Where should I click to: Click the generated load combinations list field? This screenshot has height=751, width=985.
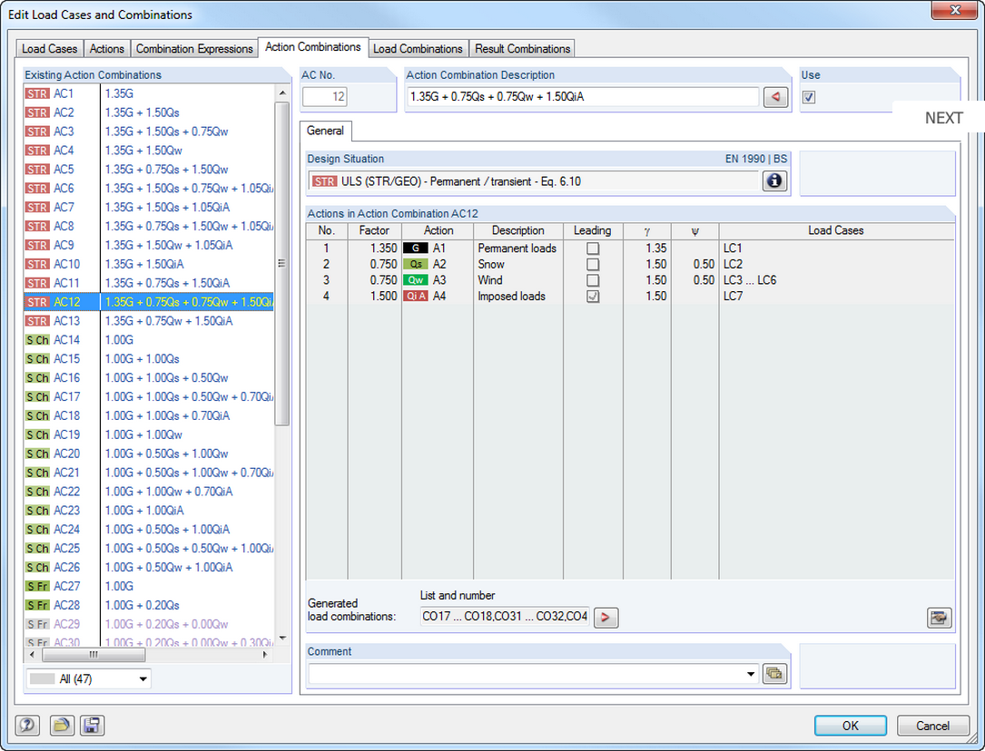tap(505, 617)
